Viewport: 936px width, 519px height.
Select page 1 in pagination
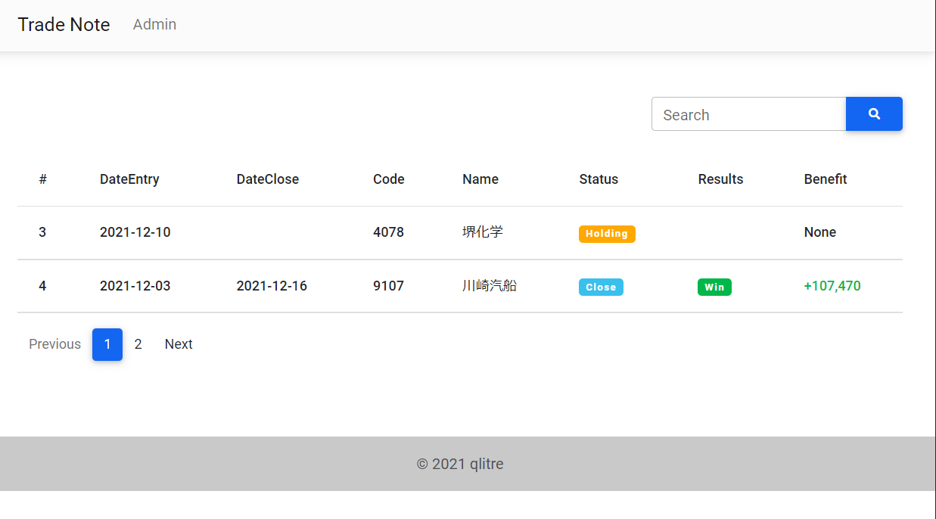point(107,344)
